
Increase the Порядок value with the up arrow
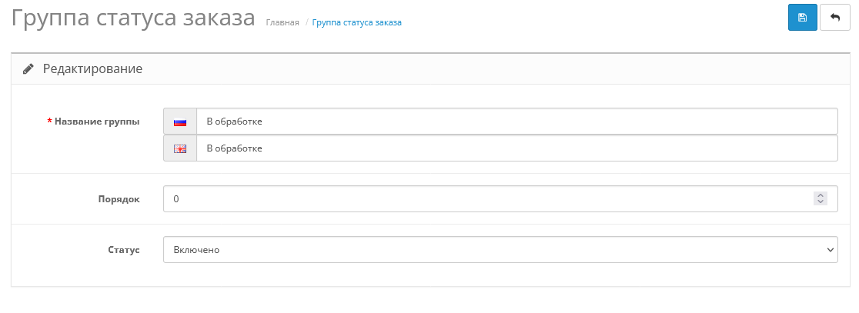pyautogui.click(x=820, y=195)
